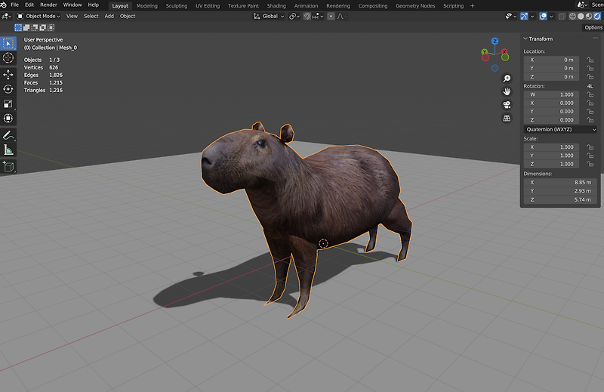604x392 pixels.
Task: Set selection mode to subtract
Action: click(x=34, y=27)
